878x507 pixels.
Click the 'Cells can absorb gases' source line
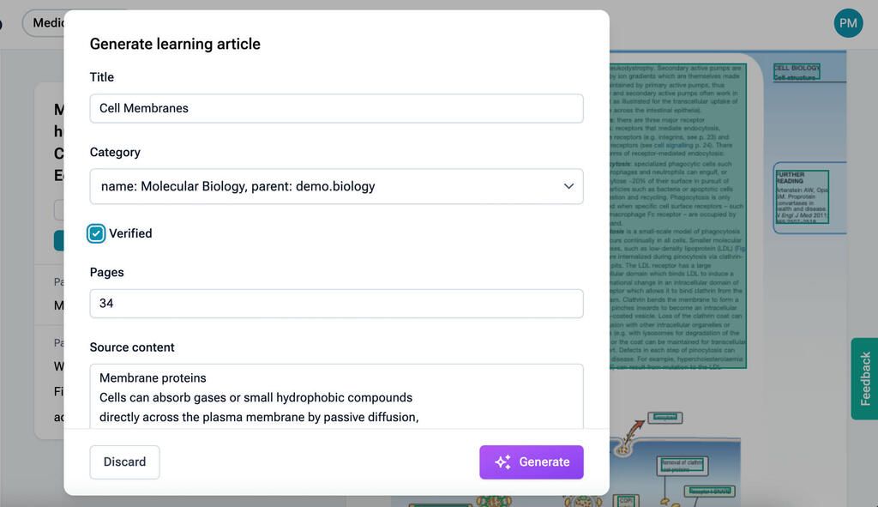click(x=256, y=397)
